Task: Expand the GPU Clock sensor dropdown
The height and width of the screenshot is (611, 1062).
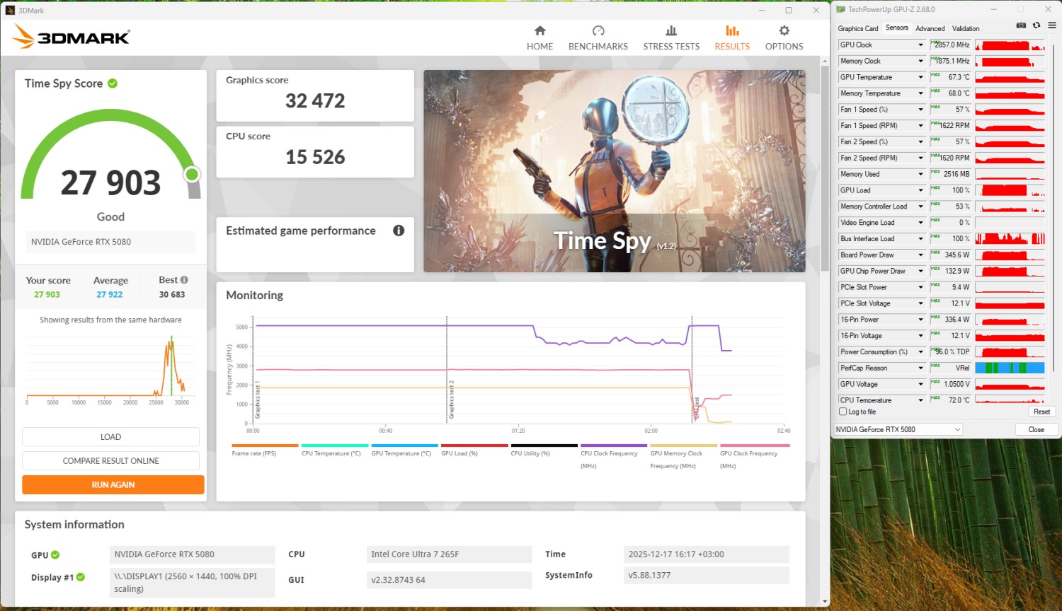Action: 920,45
